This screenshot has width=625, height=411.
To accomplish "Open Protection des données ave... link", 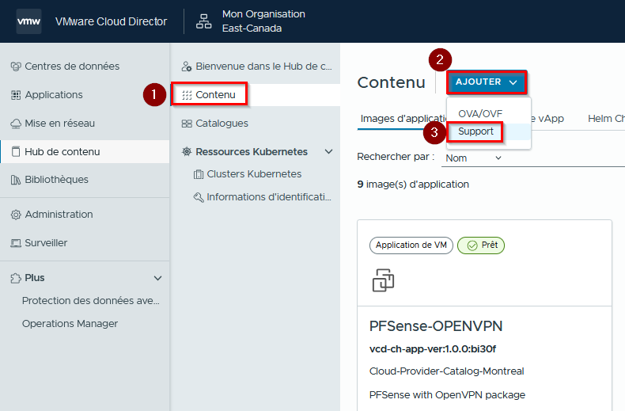I will [x=90, y=301].
